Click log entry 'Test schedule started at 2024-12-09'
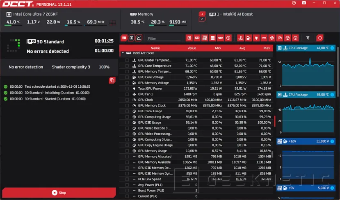This screenshot has width=340, height=200. 57,86
